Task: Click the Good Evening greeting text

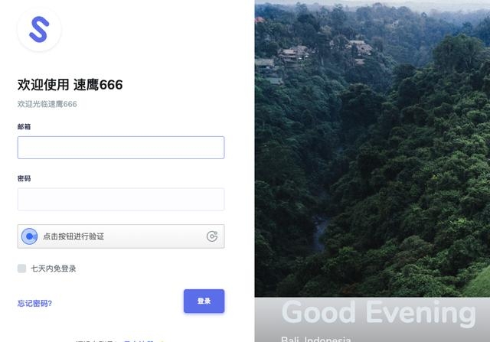Action: [379, 312]
